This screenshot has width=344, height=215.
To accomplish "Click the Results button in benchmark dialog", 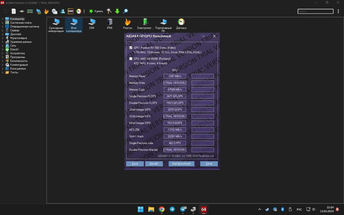I will pyautogui.click(x=154, y=164).
